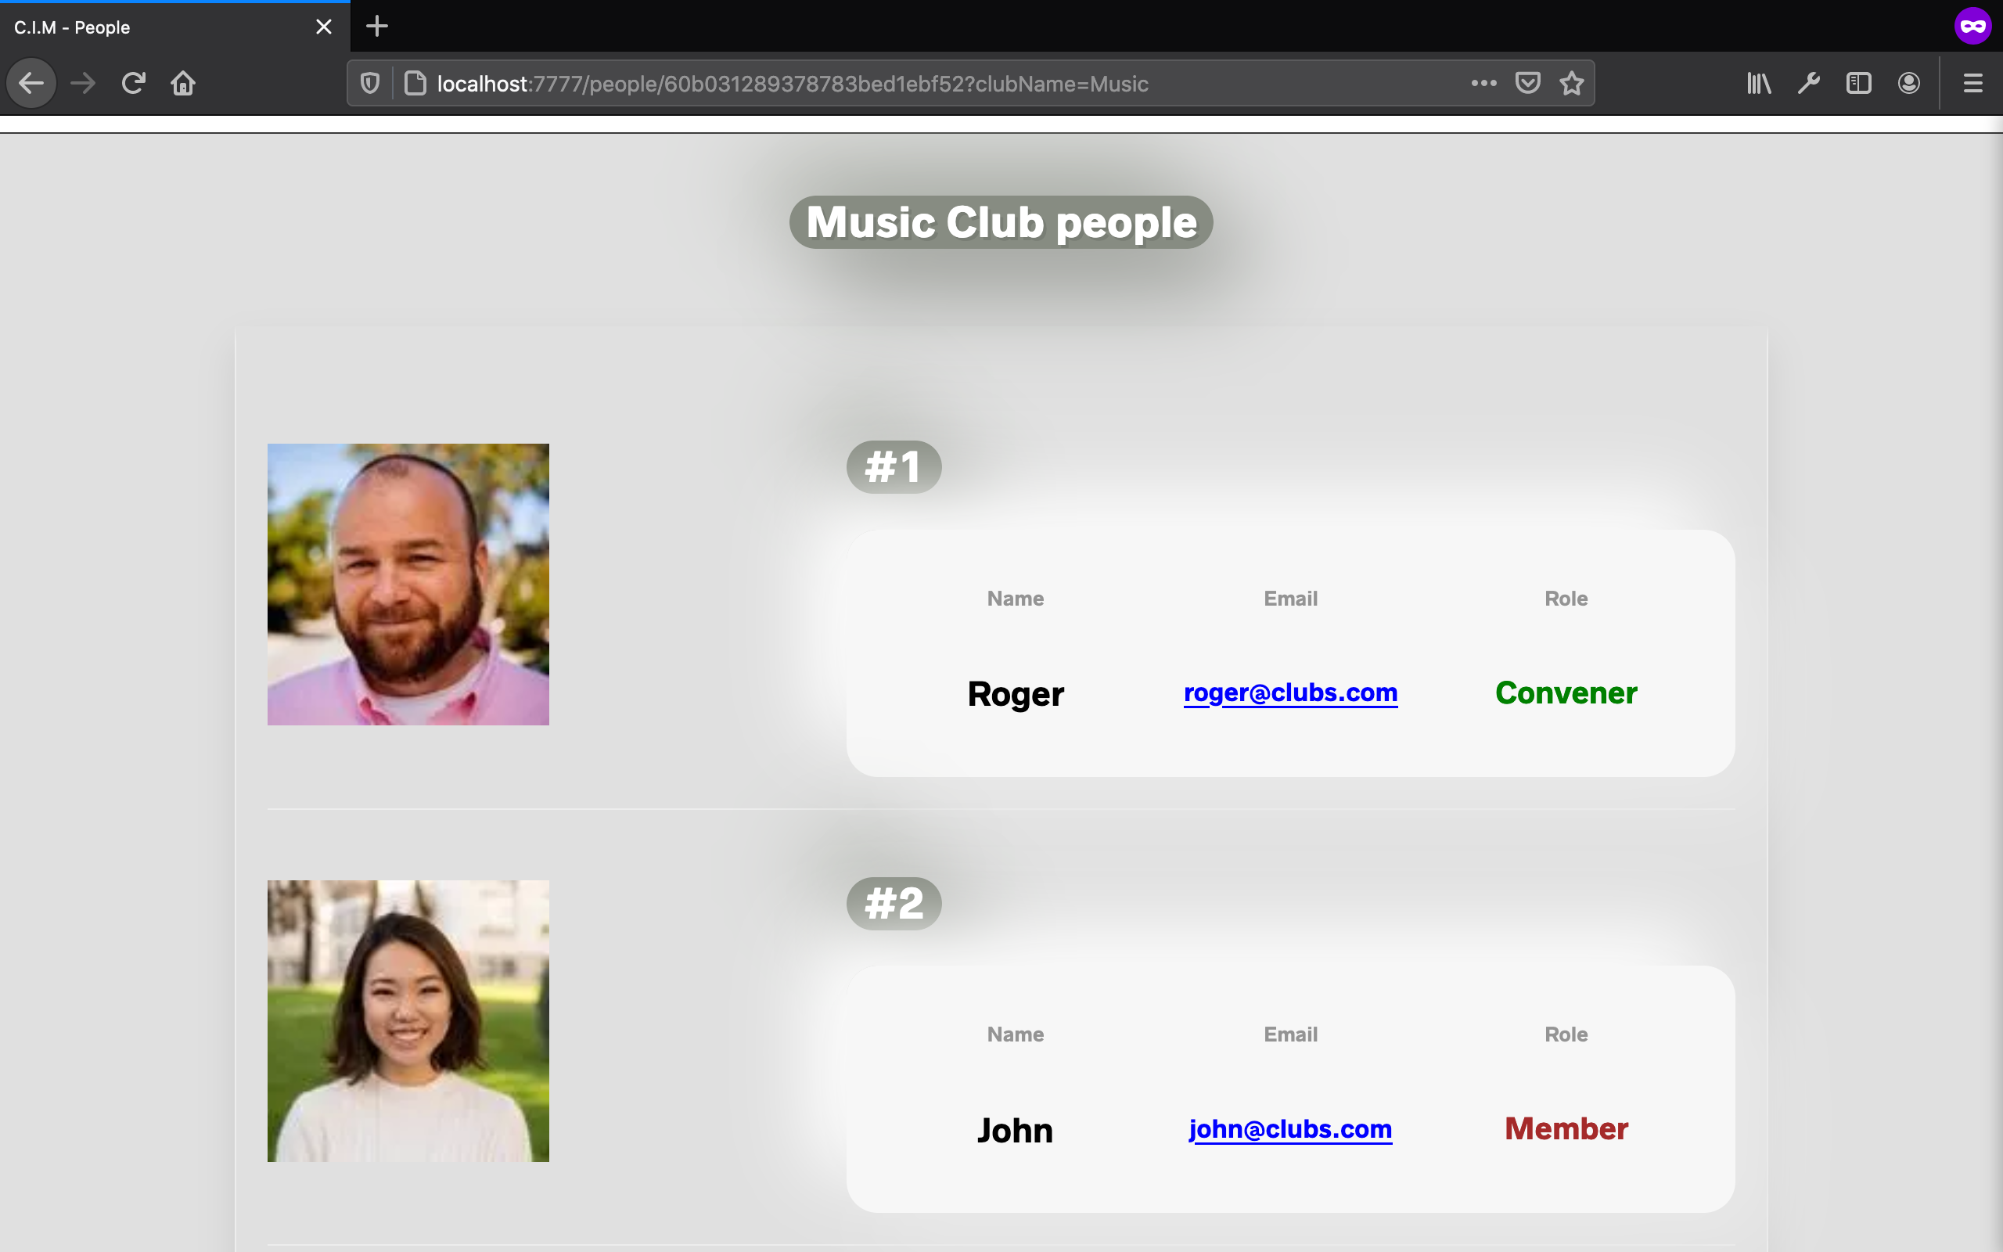
Task: Toggle the sidebars icon
Action: [1858, 83]
